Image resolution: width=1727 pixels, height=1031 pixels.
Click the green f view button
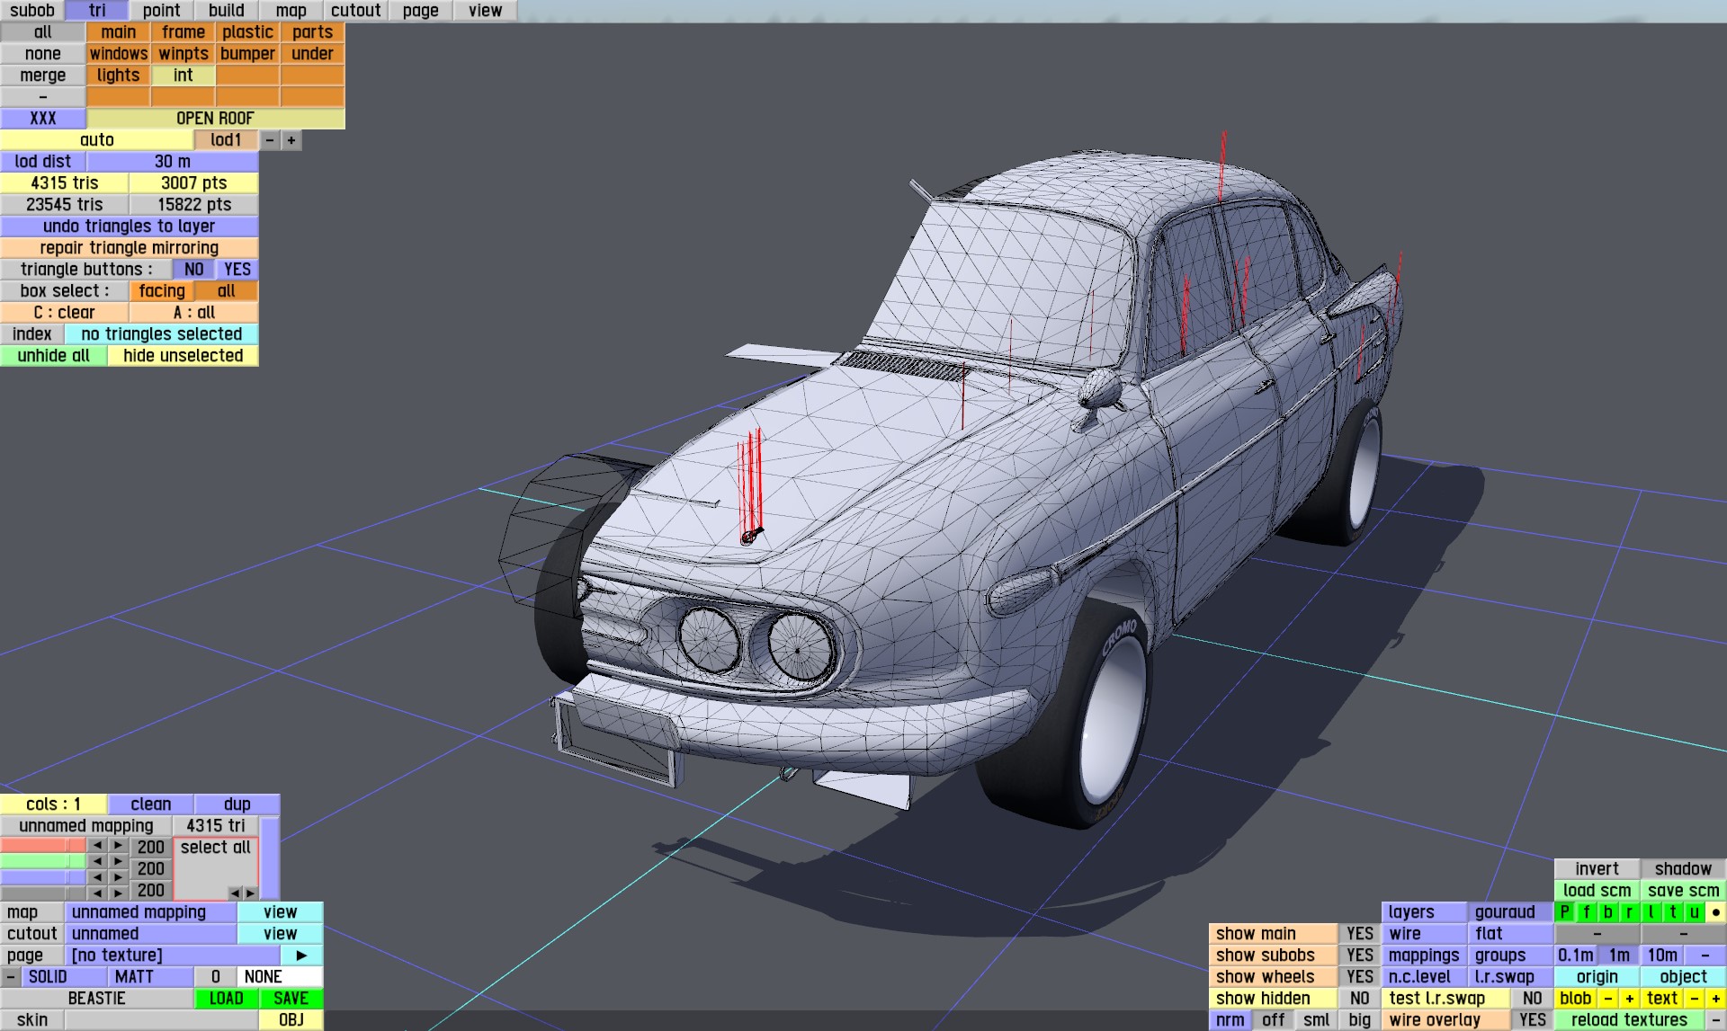tap(1586, 912)
